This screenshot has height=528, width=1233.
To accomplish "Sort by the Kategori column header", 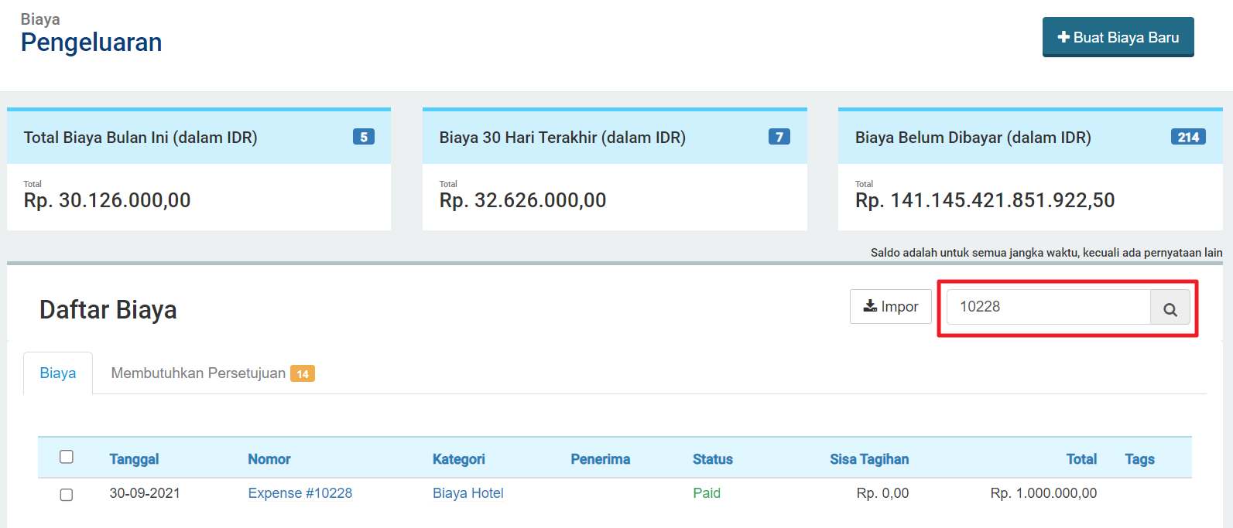I will coord(458,459).
